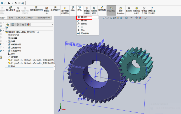
Task: Open the 3DSource零件库 tab
Action: click(43, 18)
